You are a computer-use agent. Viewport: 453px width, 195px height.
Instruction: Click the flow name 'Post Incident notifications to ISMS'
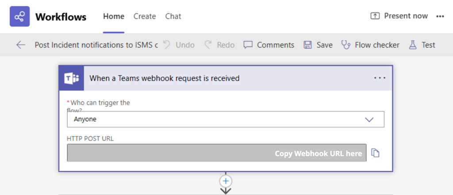[x=96, y=45]
